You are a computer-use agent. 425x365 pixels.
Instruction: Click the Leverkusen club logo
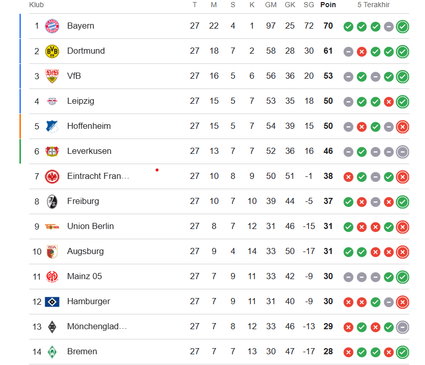pos(52,151)
